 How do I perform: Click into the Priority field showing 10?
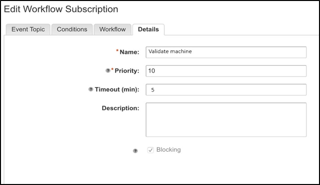(226, 71)
